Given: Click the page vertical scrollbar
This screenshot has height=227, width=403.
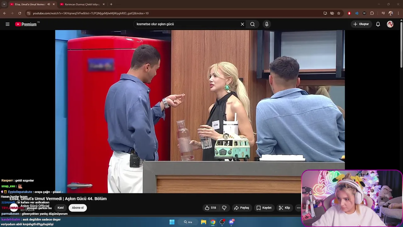Looking at the screenshot, I should [x=401, y=44].
